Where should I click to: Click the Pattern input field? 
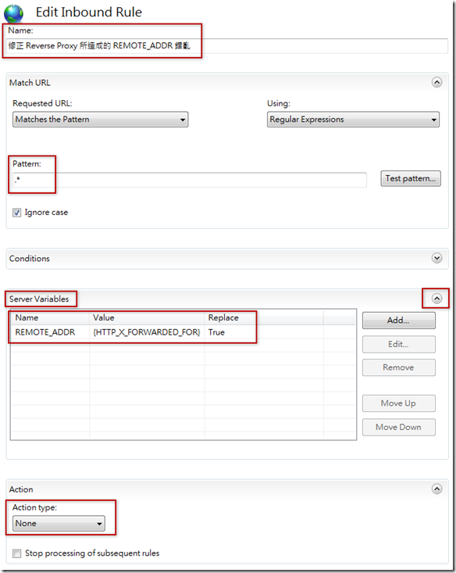point(190,180)
